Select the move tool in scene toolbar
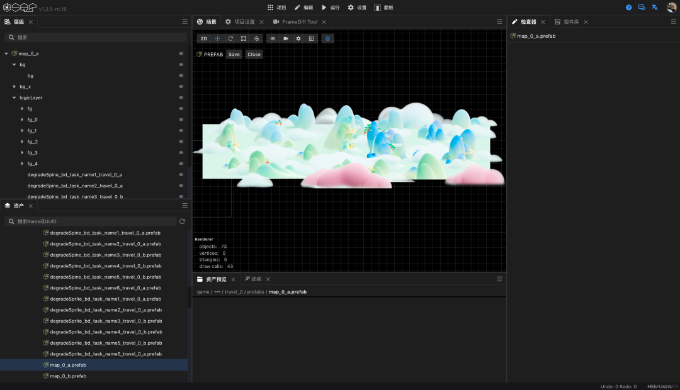The width and height of the screenshot is (680, 390). [217, 38]
